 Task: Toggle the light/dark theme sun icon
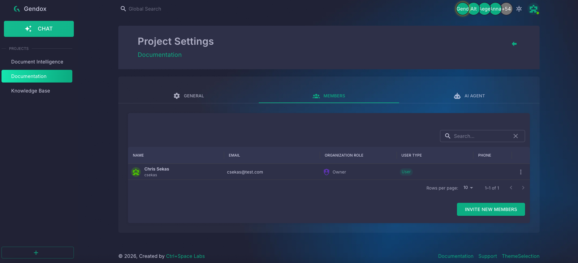pyautogui.click(x=519, y=9)
